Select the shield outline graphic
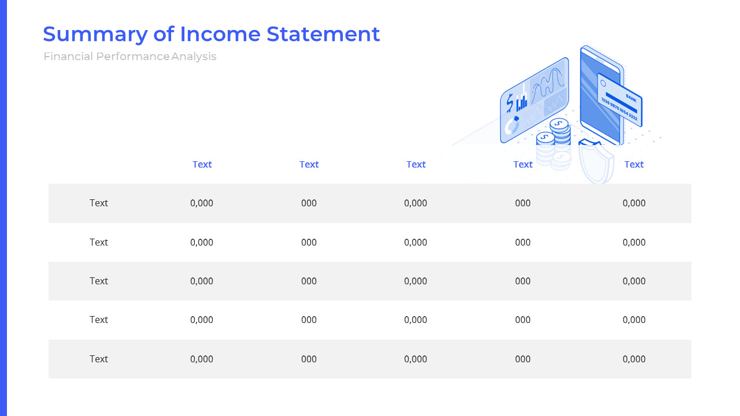This screenshot has width=740, height=416. pos(595,162)
